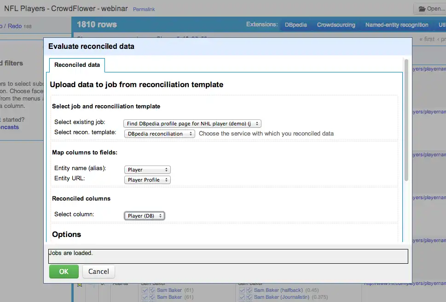The image size is (446, 302).
Task: Click the '1810 rows' count text
Action: [97, 24]
